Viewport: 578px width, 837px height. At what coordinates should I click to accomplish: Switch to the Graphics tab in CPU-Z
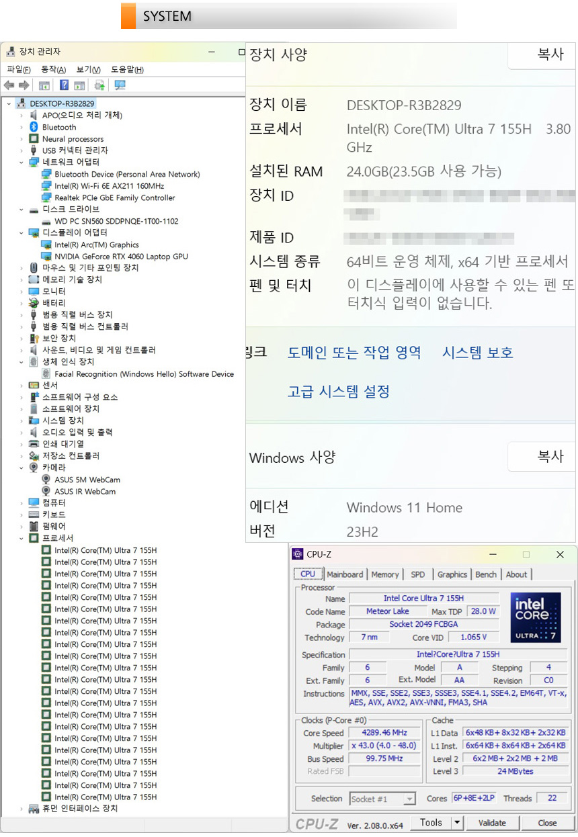452,574
